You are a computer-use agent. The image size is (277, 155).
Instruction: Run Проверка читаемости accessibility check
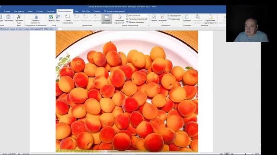point(35,19)
